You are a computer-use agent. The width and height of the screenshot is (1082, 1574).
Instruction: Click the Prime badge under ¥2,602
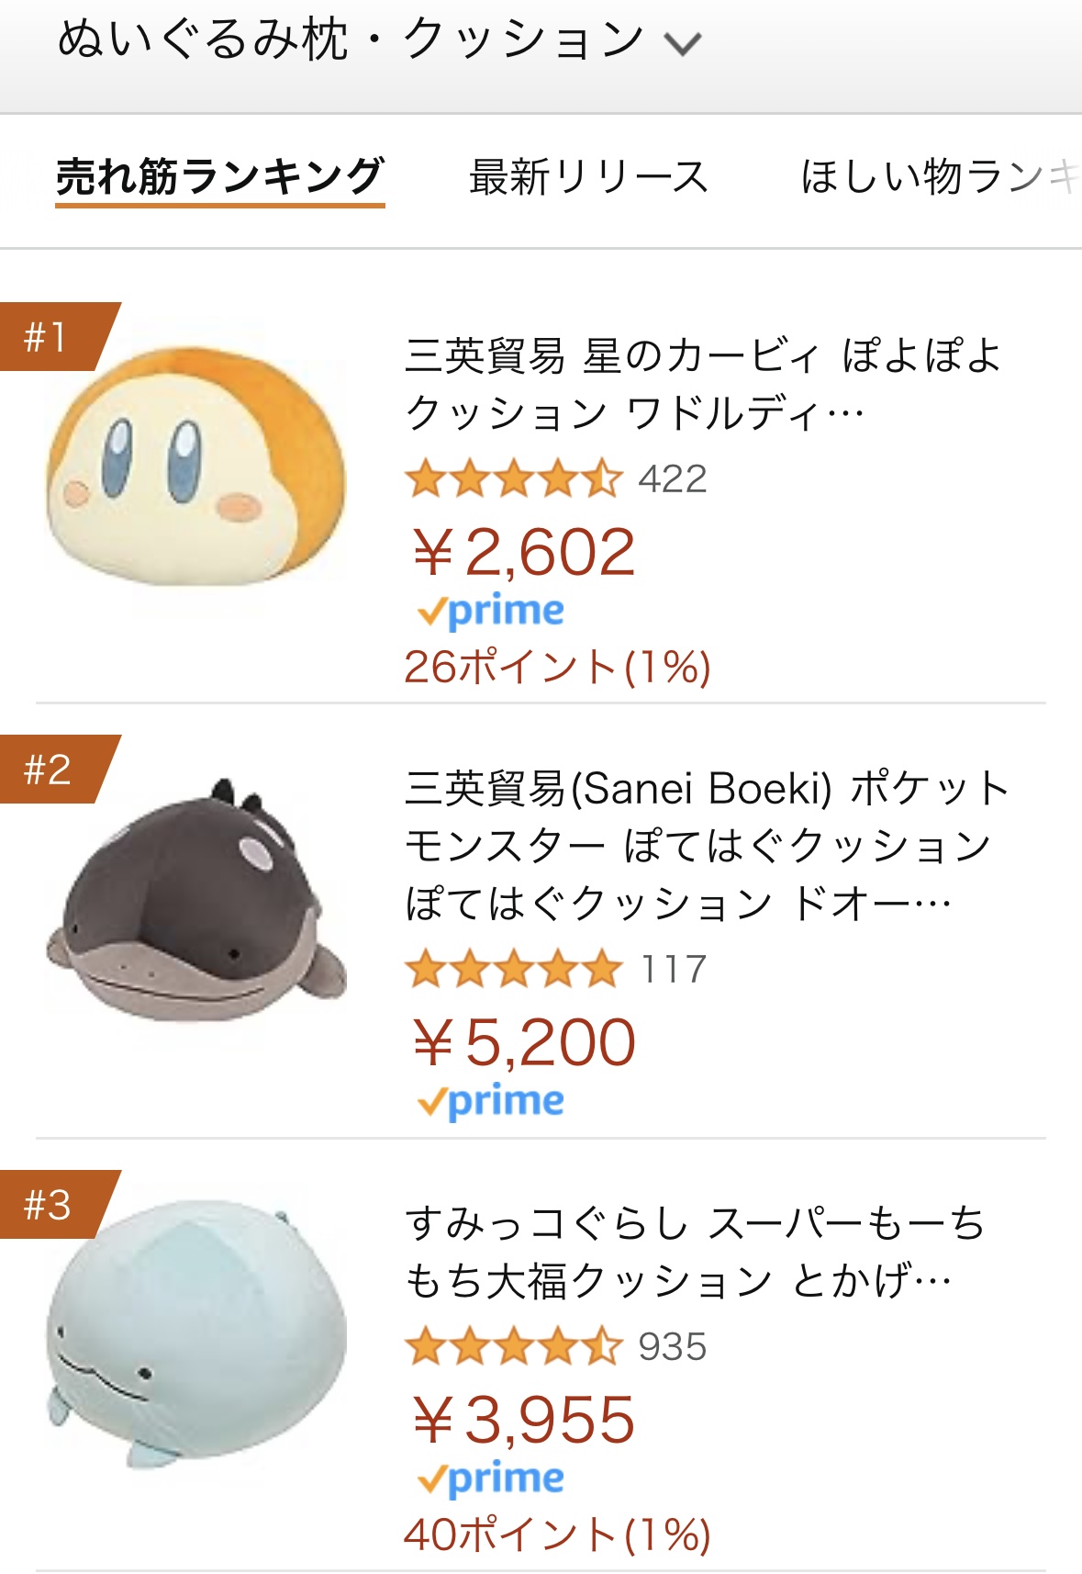pos(491,612)
